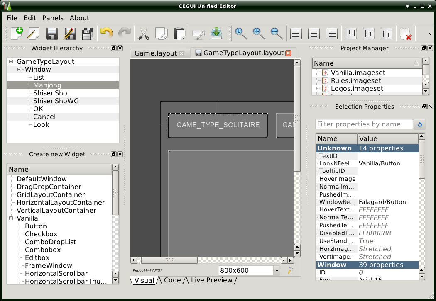Click the Undo arrow icon
The height and width of the screenshot is (301, 436).
point(106,33)
